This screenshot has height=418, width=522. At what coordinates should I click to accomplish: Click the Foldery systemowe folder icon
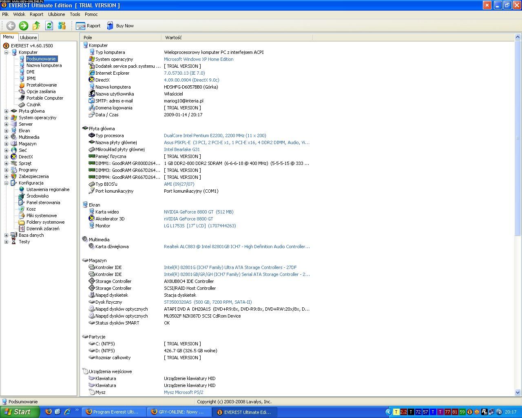(22, 222)
